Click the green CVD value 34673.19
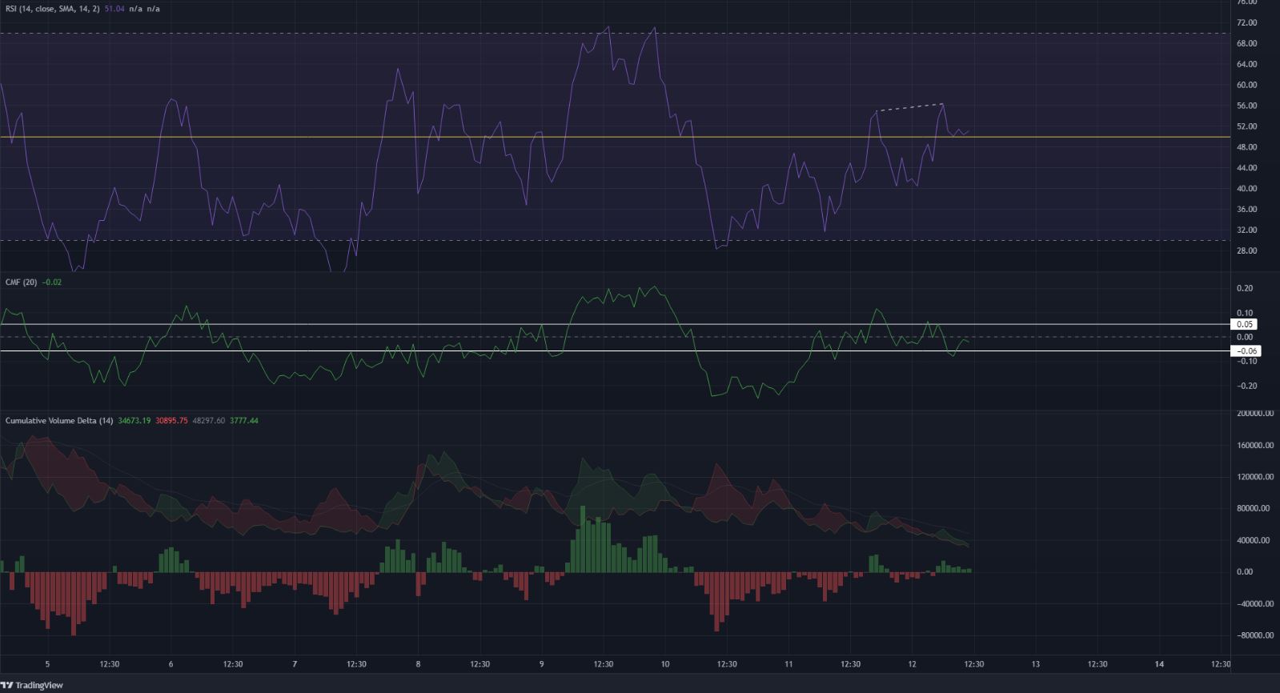 pyautogui.click(x=134, y=421)
